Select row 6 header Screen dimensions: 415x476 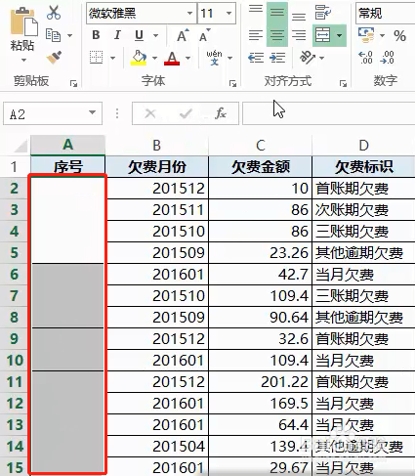coord(14,275)
